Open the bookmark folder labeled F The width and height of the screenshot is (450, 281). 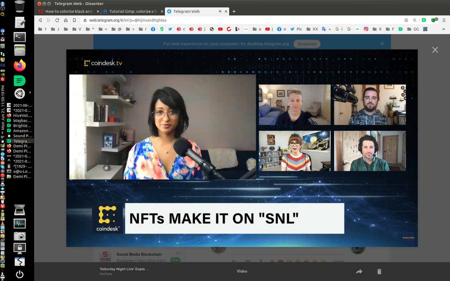[390, 29]
